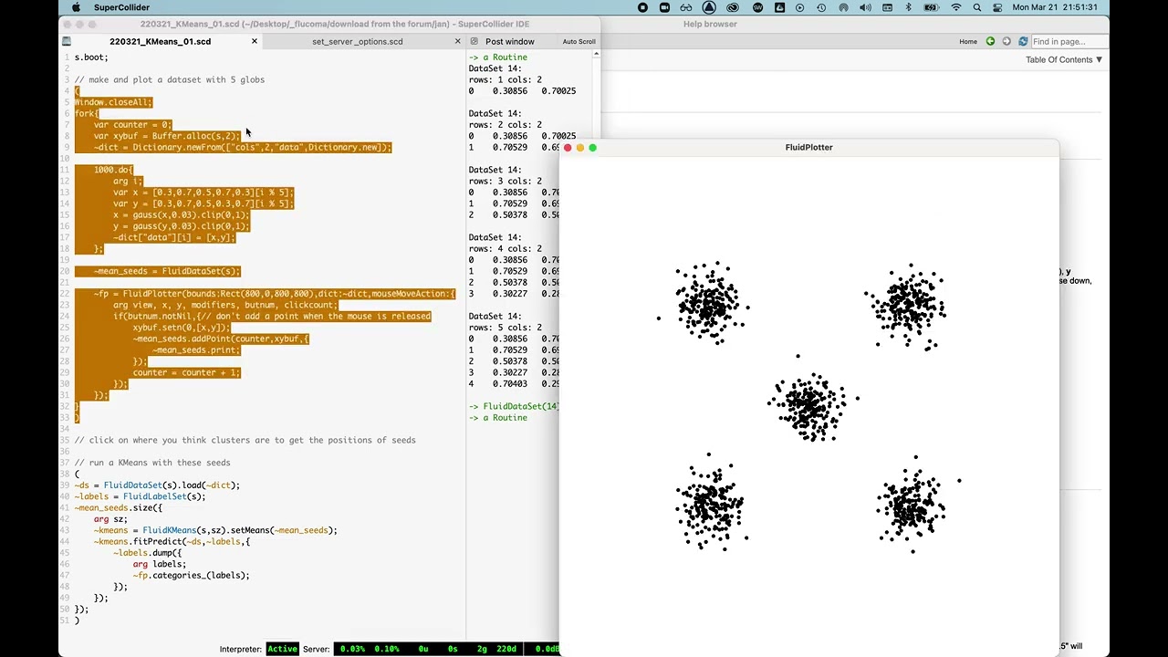Screen dimensions: 1168x657
Task: Open the Bluetooth menu
Action: pos(908,7)
